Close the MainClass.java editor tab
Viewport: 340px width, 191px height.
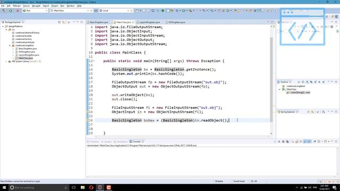coord(133,22)
